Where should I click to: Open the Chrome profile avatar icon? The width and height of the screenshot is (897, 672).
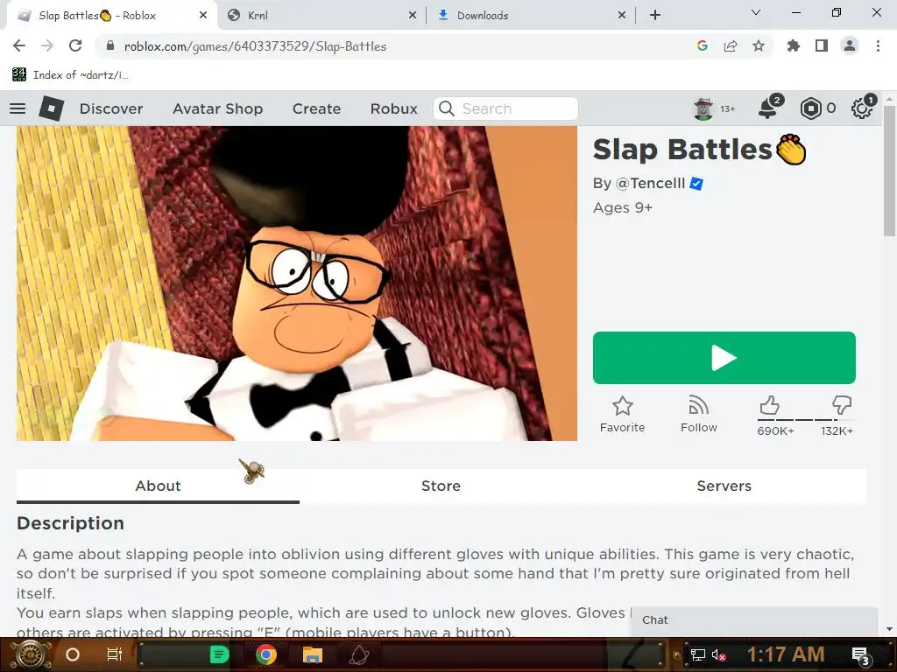850,45
